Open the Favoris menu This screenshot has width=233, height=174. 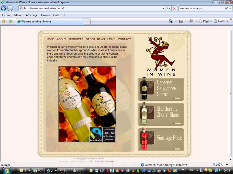tap(45, 15)
